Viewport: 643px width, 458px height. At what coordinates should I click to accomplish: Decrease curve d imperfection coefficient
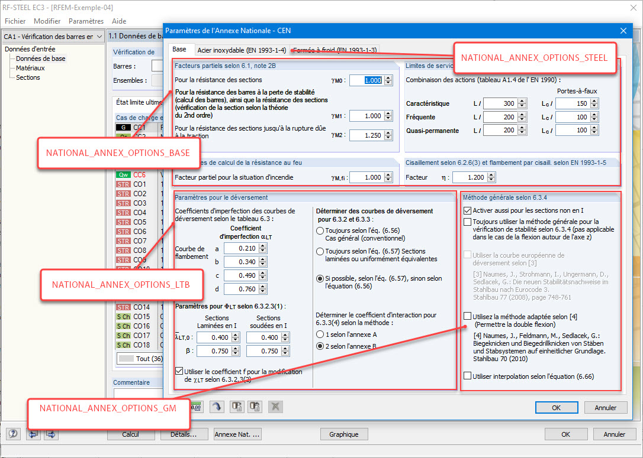[263, 292]
